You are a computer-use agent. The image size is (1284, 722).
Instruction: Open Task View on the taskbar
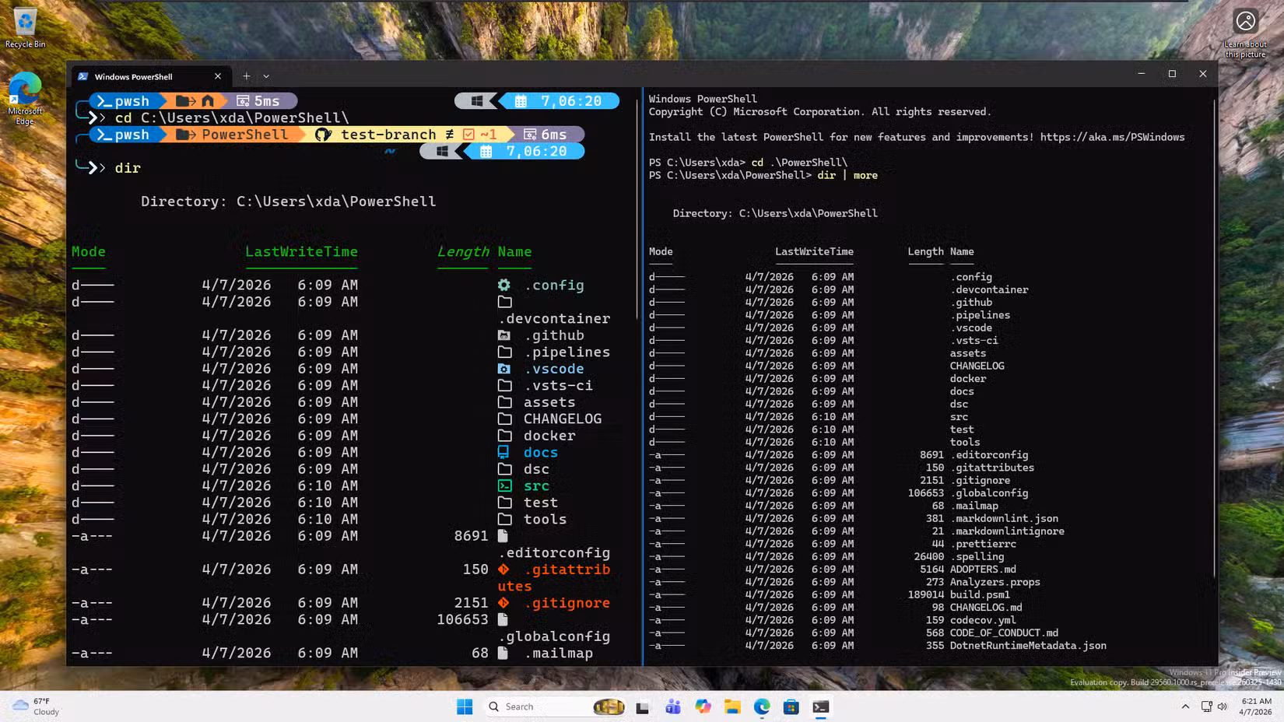tap(642, 706)
